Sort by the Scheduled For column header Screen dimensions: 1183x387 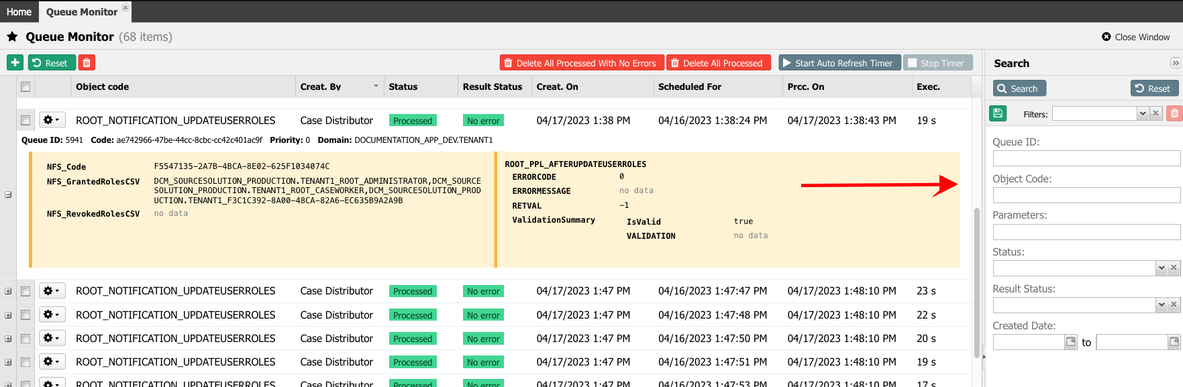[x=718, y=87]
